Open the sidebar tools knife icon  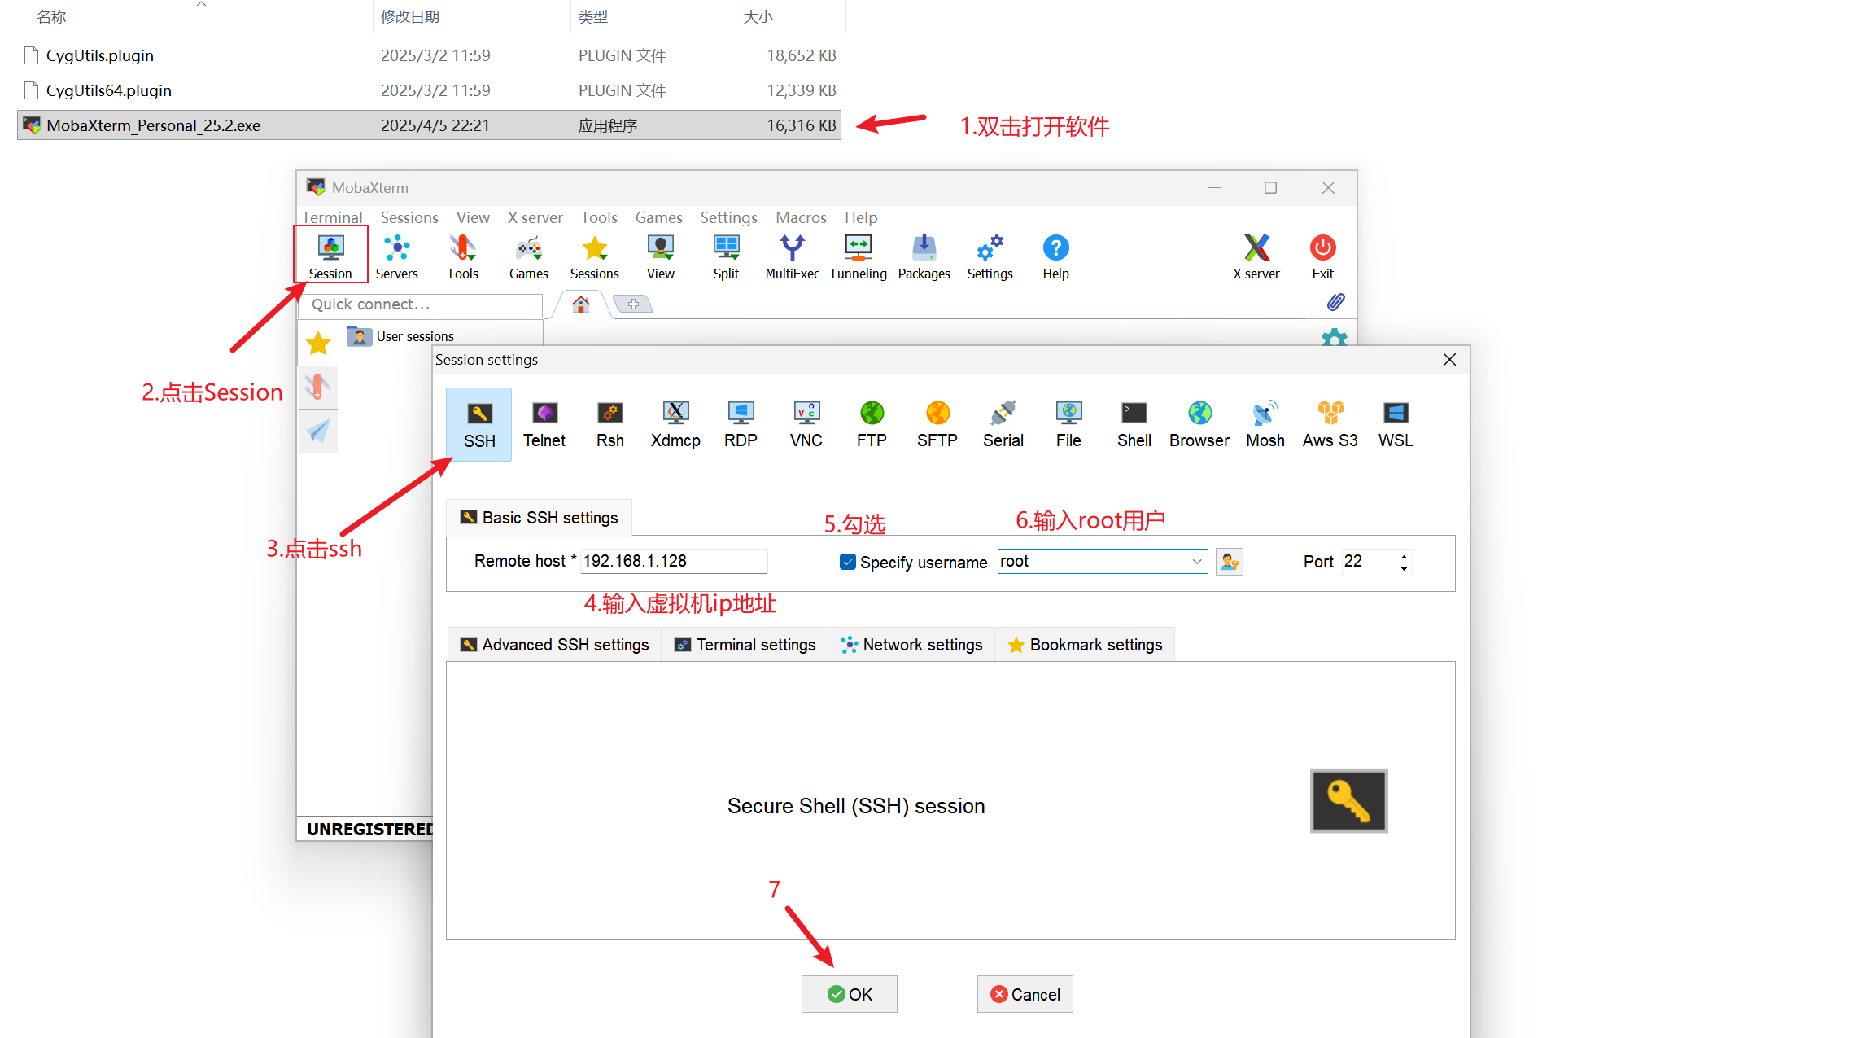318,387
